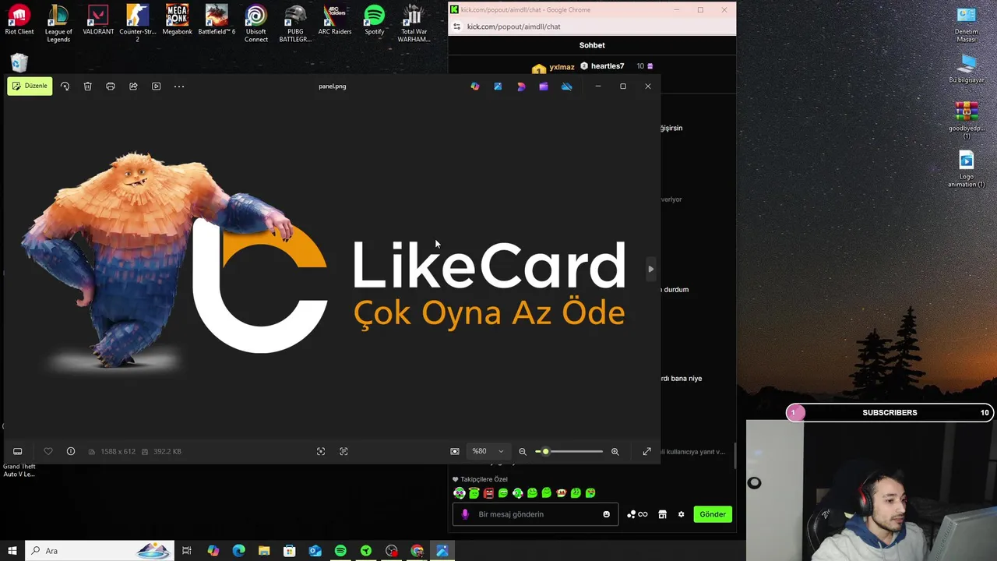
Task: Open Megabonk desktop shortcut
Action: point(177,20)
